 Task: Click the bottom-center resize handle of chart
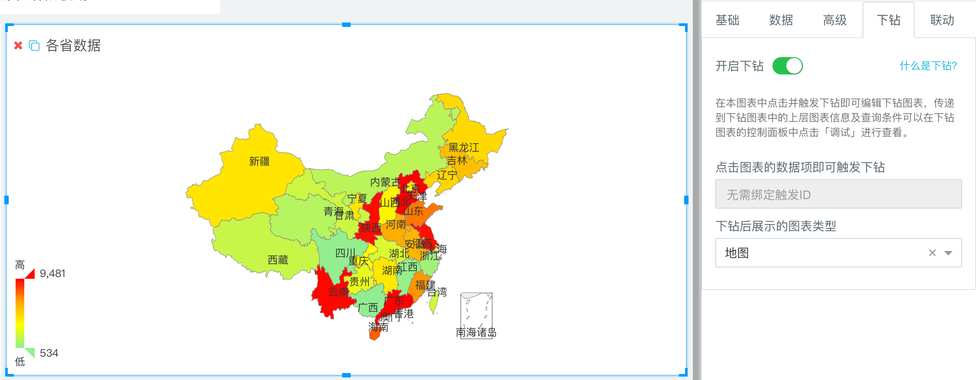(x=346, y=375)
